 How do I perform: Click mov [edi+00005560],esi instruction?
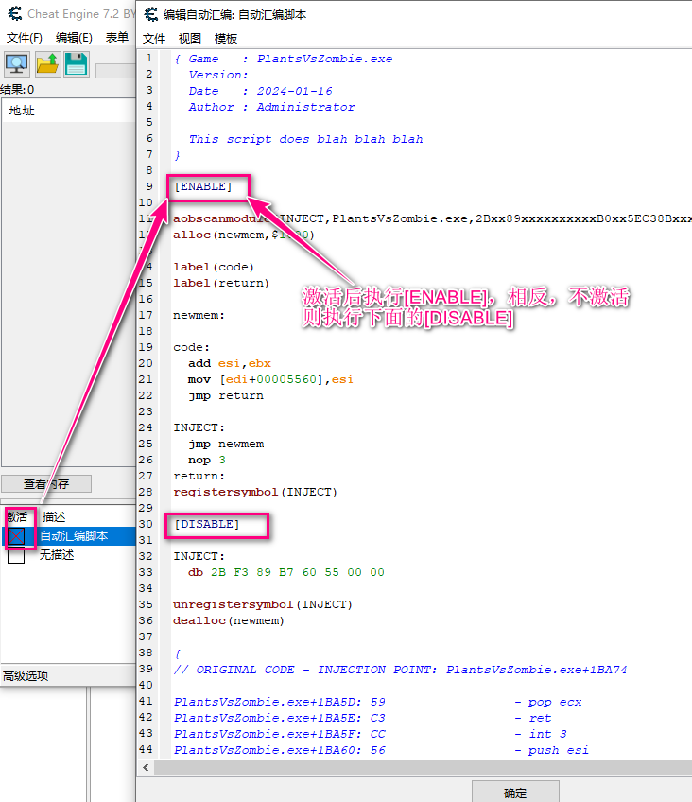coord(270,379)
